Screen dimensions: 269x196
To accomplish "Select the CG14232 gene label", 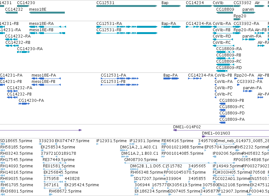I will (14, 9).
